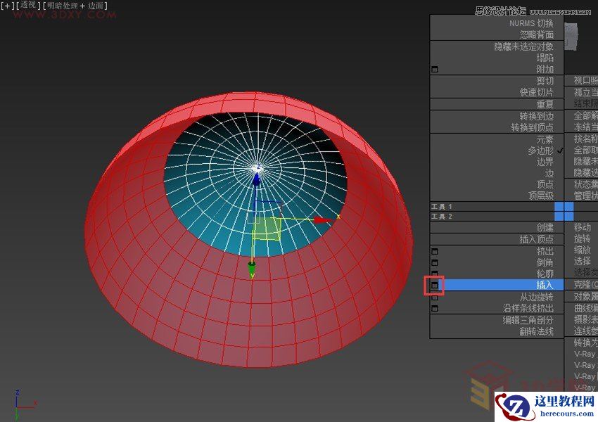Image resolution: width=598 pixels, height=422 pixels.
Task: Open settings box next to 沿样条线挤出
Action: (x=434, y=308)
